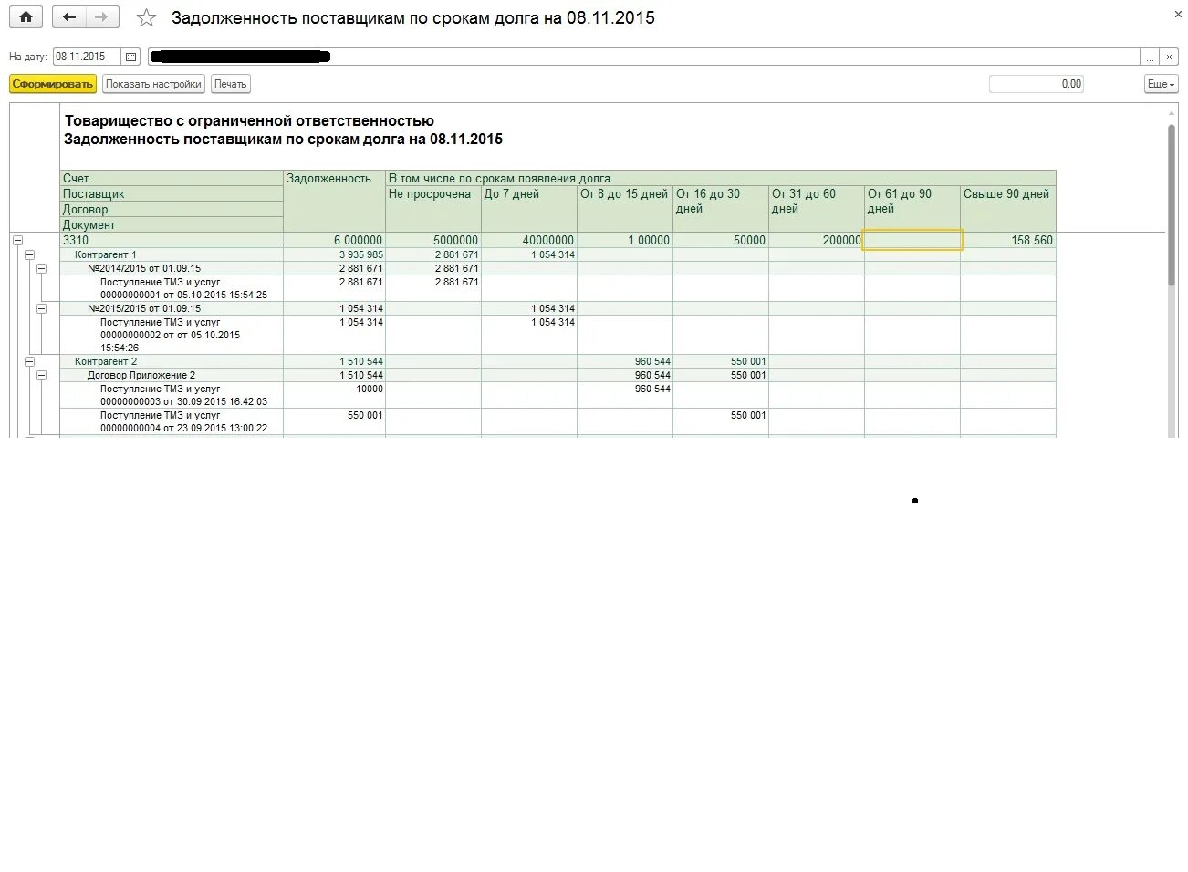The image size is (1188, 872).
Task: Collapse contract №2015/2015 от 01.09.15
Action: 41,308
